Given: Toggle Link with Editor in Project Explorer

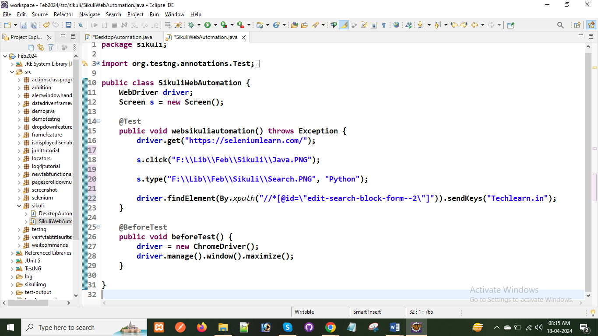Looking at the screenshot, I should click(x=41, y=47).
